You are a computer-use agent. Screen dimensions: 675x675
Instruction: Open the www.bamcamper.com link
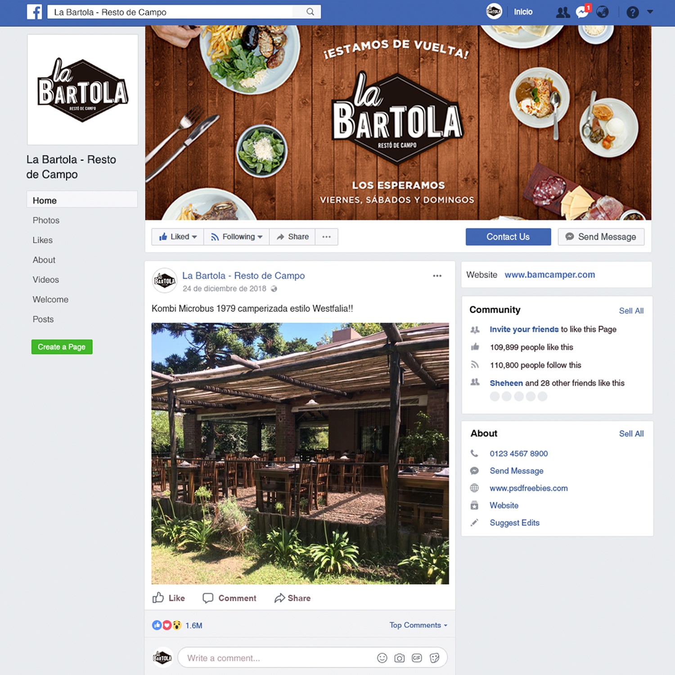click(x=550, y=274)
